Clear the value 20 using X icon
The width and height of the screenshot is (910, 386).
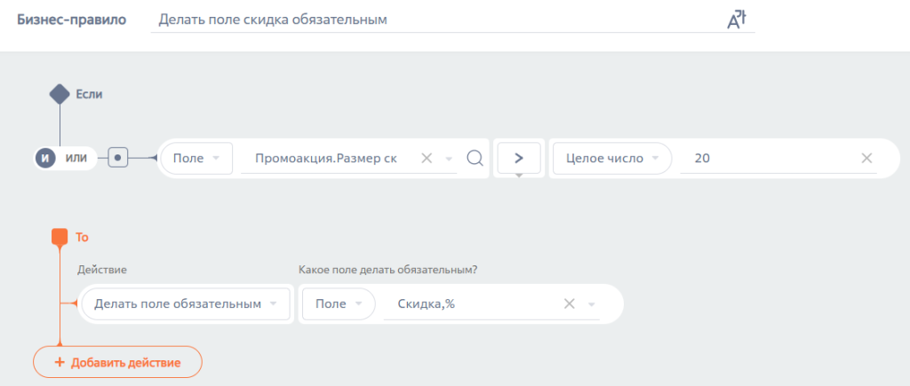click(866, 158)
